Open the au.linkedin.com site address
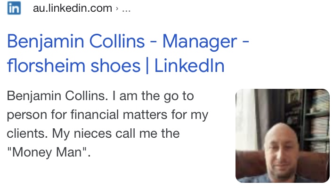The height and width of the screenshot is (188, 333). (73, 9)
